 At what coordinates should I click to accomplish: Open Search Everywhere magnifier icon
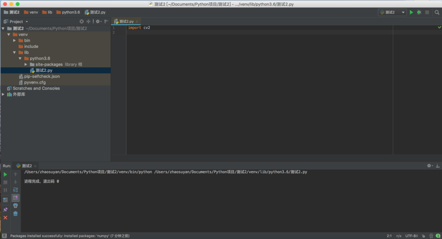tap(437, 12)
